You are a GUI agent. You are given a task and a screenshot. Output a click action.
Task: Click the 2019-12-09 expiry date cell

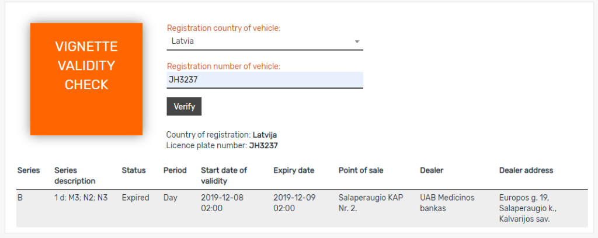click(294, 203)
